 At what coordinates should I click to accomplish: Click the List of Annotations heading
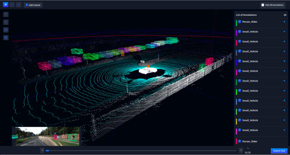246,15
